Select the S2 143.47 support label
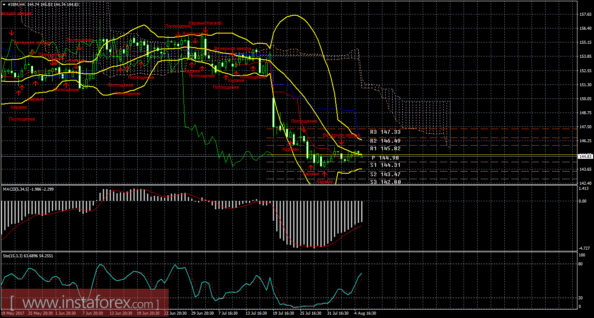Image resolution: width=594 pixels, height=318 pixels. [x=385, y=174]
